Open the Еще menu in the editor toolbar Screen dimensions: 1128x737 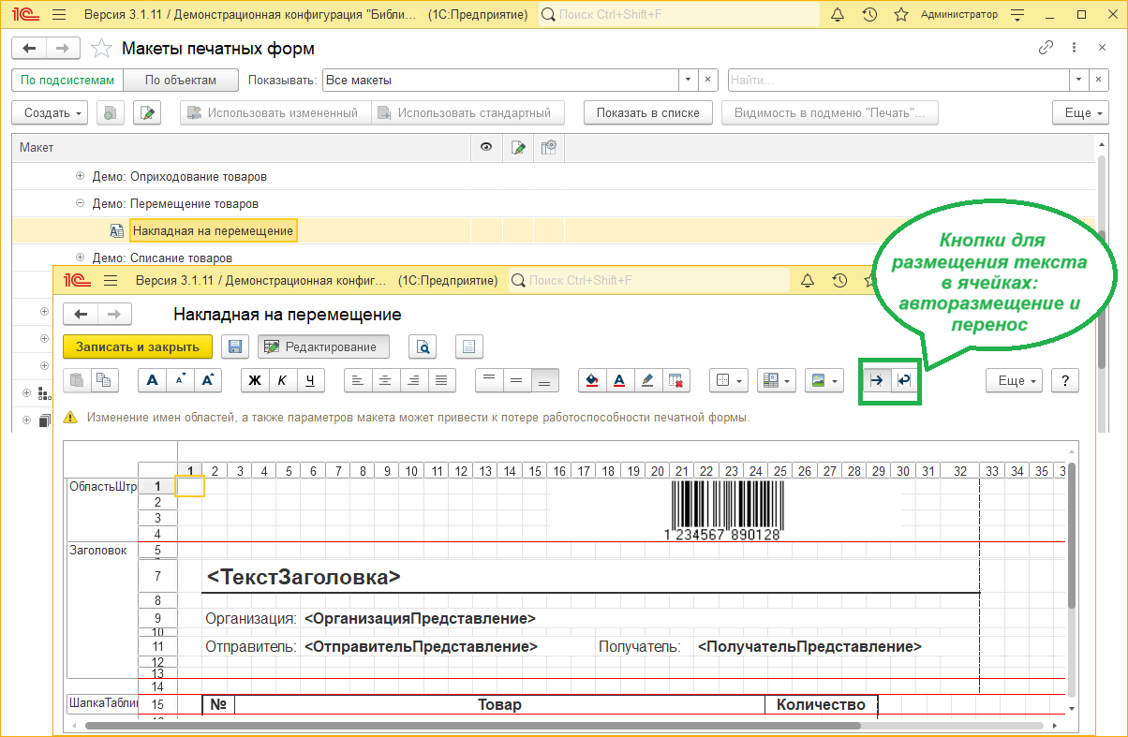tap(1017, 380)
